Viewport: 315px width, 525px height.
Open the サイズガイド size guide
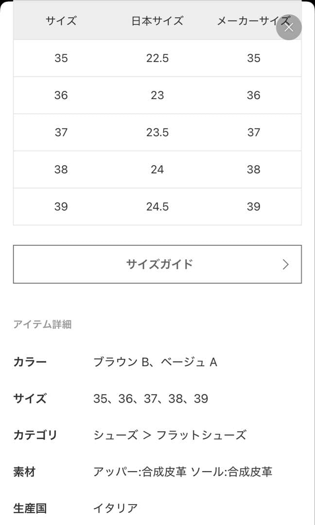pos(157,264)
